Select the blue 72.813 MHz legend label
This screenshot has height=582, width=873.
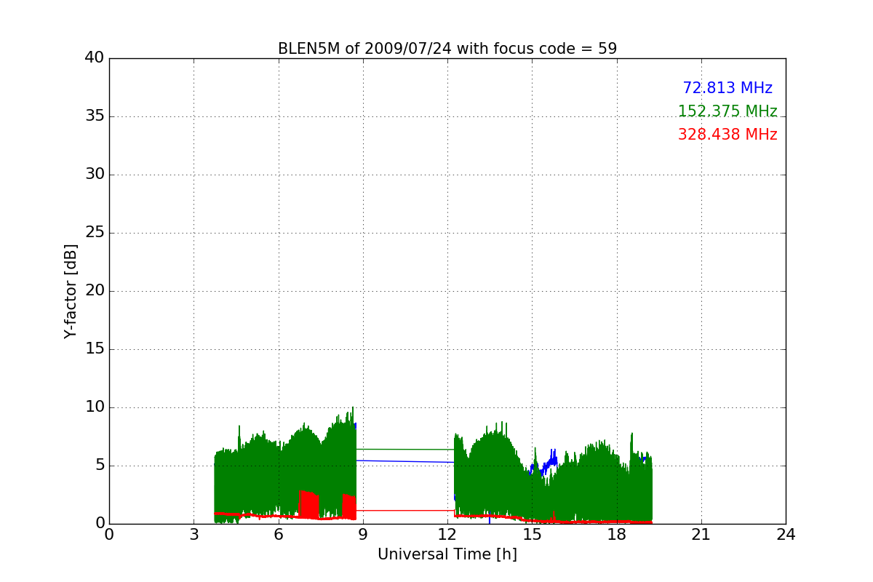(x=727, y=88)
